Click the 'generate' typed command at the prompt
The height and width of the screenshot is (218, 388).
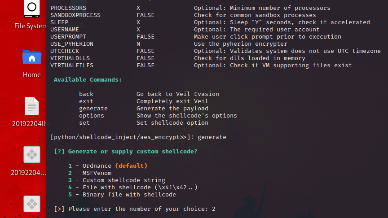point(212,137)
